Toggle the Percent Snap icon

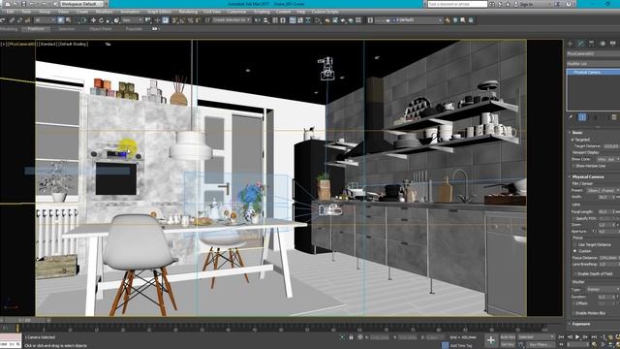(x=190, y=20)
